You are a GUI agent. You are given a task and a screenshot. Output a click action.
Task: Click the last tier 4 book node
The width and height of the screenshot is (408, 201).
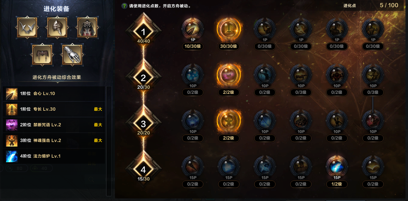373,166
